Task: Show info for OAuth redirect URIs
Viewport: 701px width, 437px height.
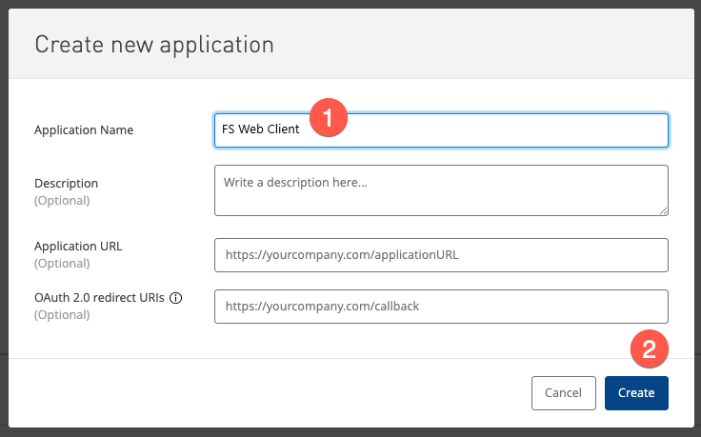Action: pyautogui.click(x=175, y=298)
